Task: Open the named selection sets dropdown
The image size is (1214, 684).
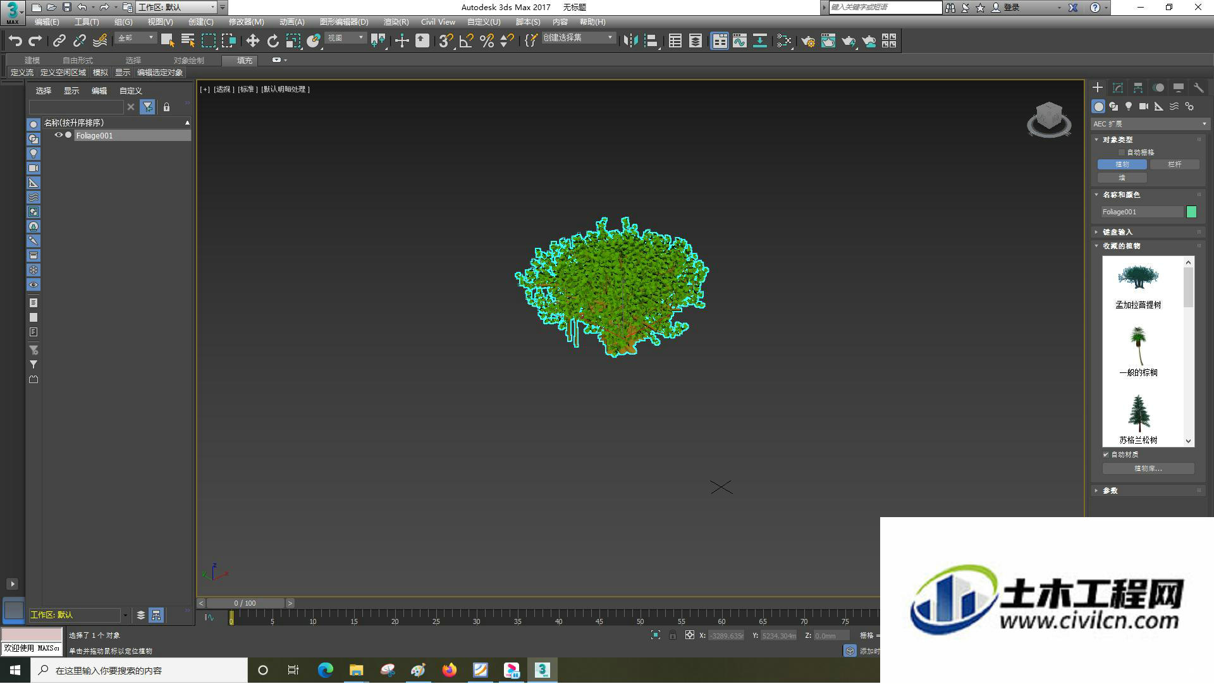Action: coord(578,39)
